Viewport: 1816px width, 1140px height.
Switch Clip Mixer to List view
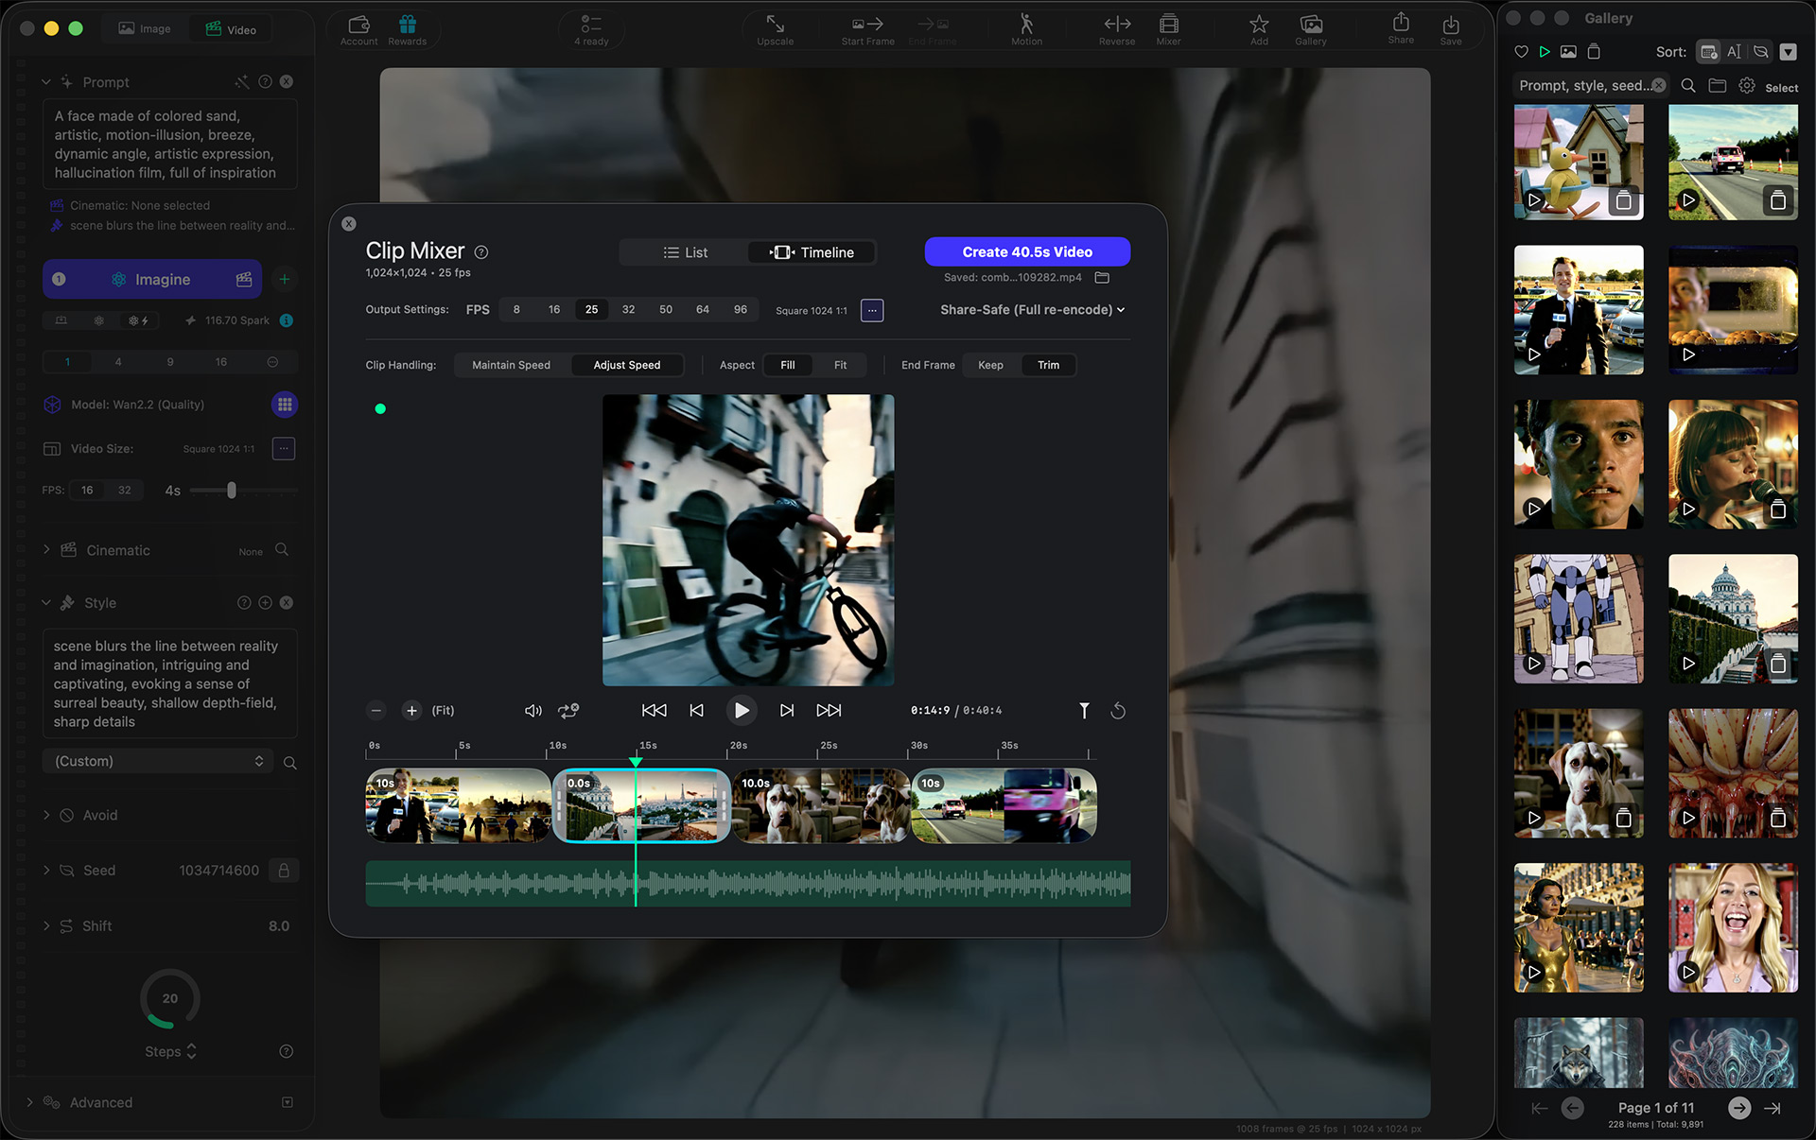[685, 252]
